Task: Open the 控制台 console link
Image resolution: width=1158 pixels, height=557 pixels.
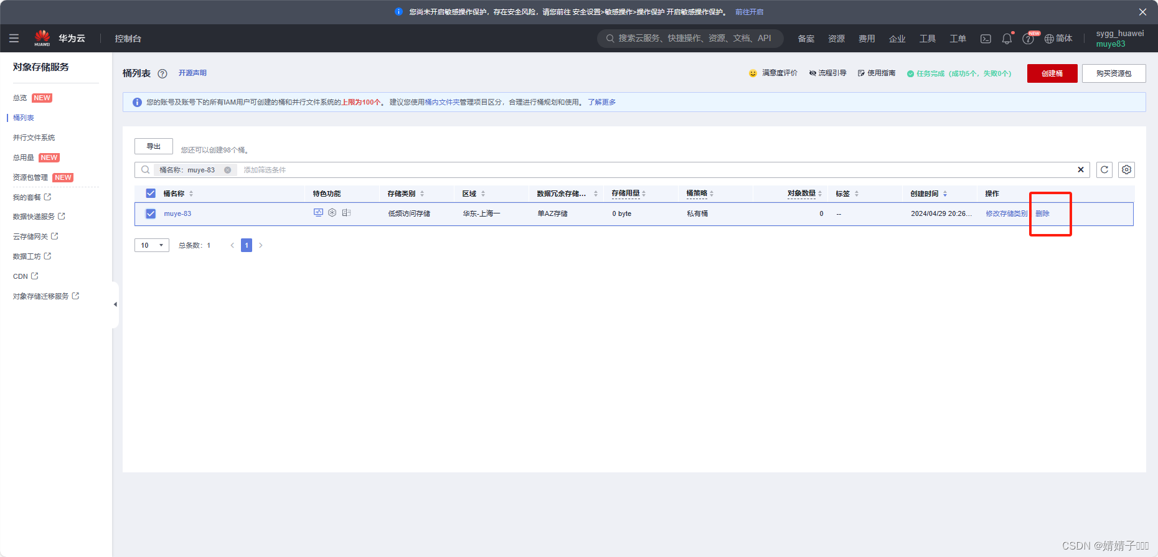Action: 128,39
